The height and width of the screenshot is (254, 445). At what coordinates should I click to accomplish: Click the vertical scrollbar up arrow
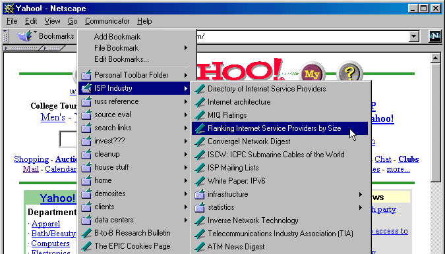[435, 59]
